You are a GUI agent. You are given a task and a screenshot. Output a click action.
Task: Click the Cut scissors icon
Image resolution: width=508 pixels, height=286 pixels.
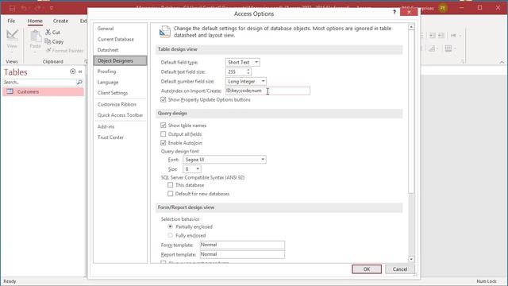pos(48,32)
